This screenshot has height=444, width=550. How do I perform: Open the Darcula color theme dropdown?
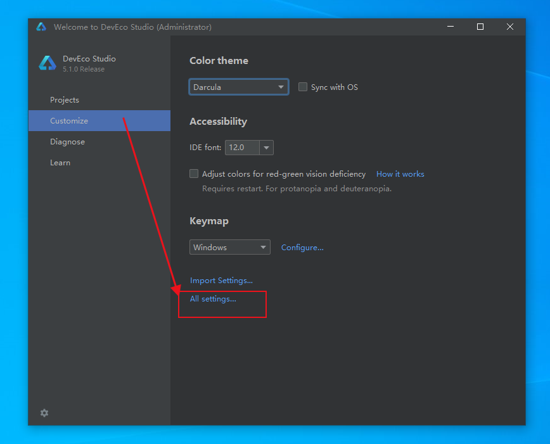[x=239, y=87]
